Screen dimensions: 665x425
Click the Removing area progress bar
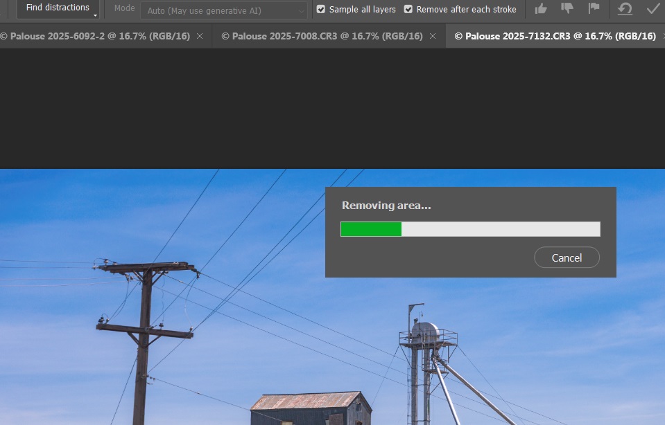(x=470, y=228)
